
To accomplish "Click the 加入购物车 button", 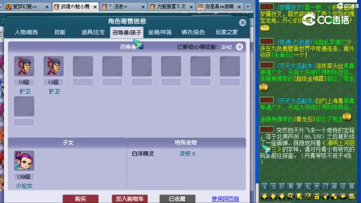I will (129, 199).
